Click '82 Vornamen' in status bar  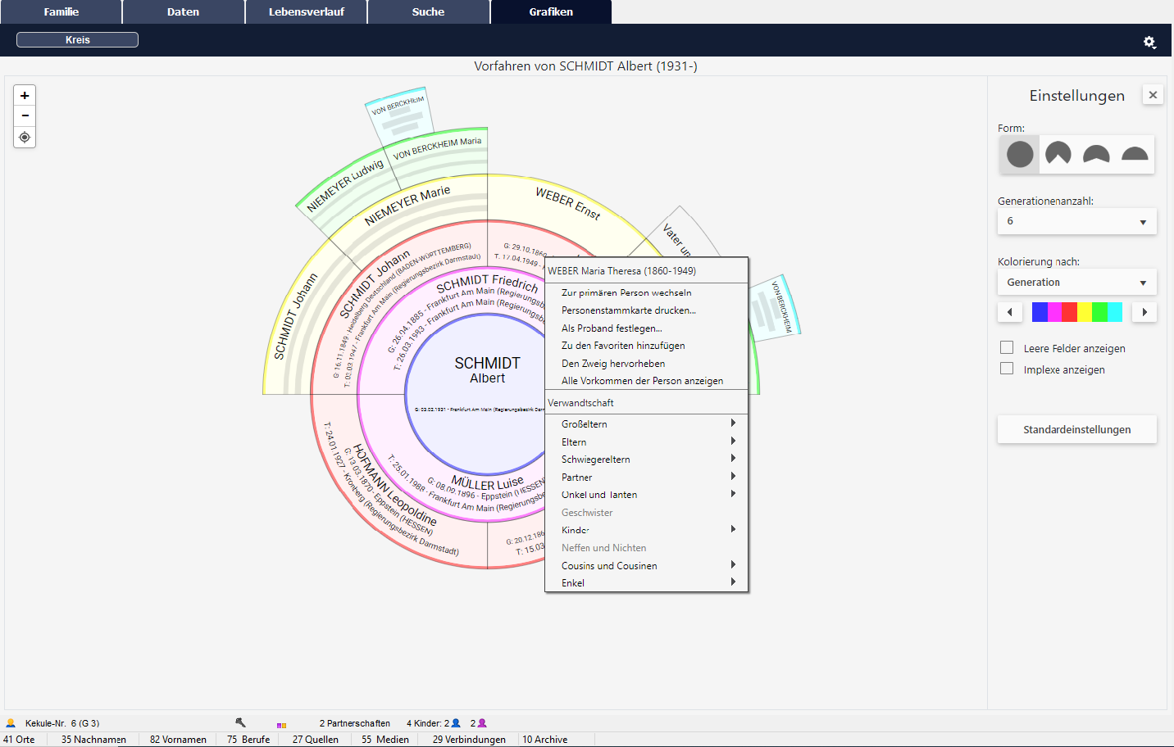click(178, 739)
